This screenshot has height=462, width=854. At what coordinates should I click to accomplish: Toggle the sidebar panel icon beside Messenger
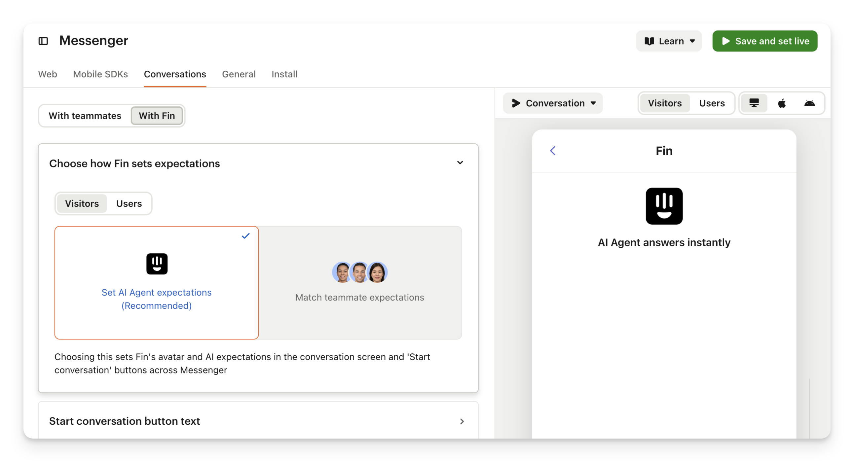[43, 41]
